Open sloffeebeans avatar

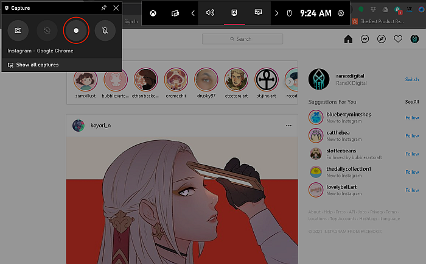point(316,154)
